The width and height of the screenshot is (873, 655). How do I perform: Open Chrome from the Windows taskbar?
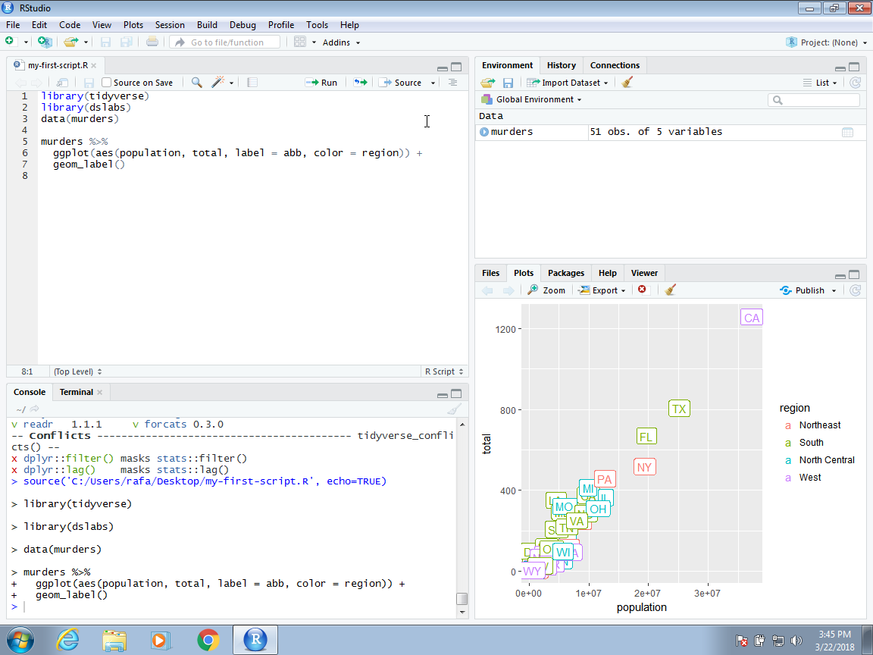point(208,641)
